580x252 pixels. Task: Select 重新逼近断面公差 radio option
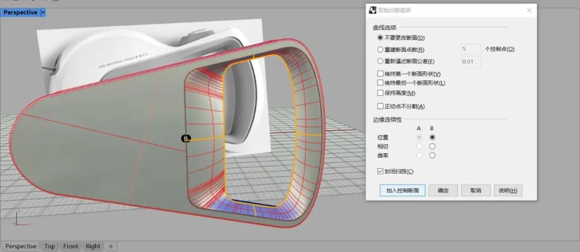pos(380,61)
